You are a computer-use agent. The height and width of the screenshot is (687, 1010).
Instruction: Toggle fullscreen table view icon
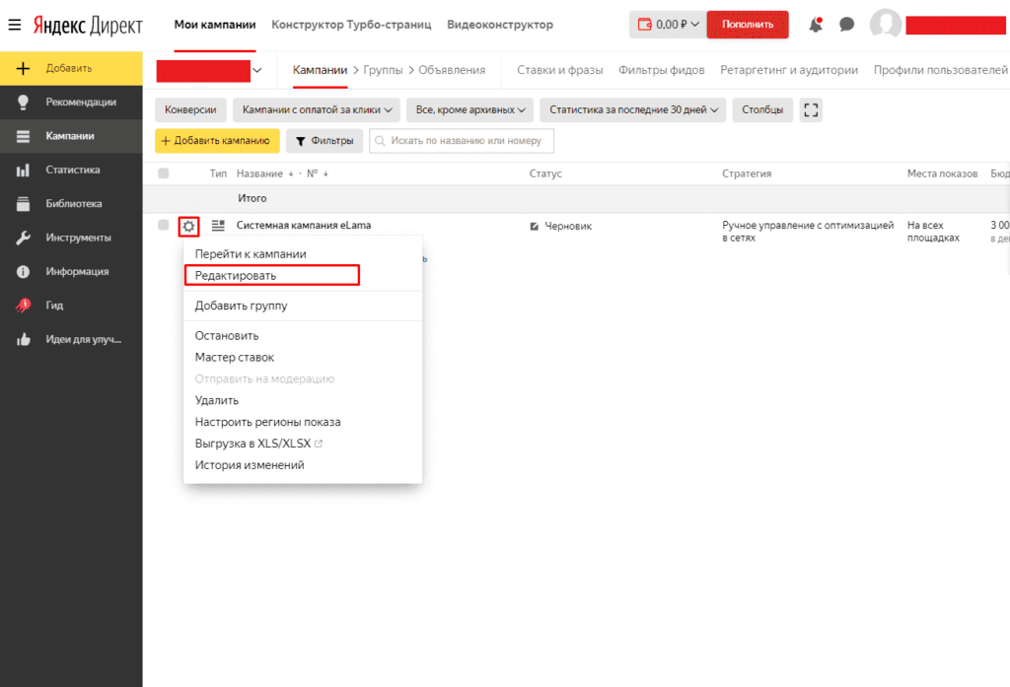(811, 110)
